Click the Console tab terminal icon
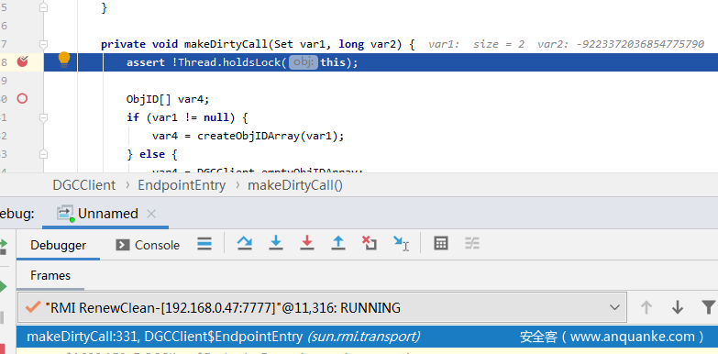 point(122,245)
